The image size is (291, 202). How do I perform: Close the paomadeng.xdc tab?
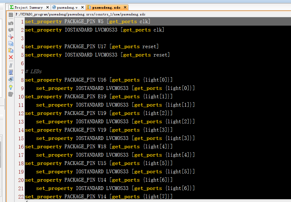pos(125,7)
